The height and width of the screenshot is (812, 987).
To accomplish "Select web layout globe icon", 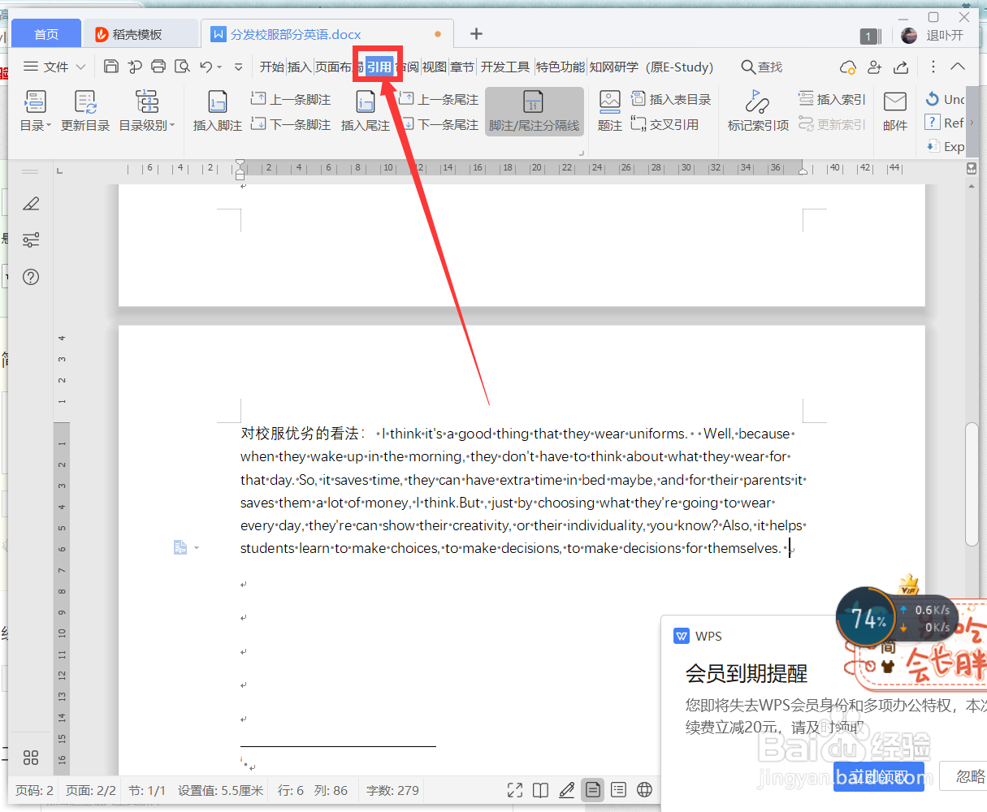I will [x=644, y=790].
